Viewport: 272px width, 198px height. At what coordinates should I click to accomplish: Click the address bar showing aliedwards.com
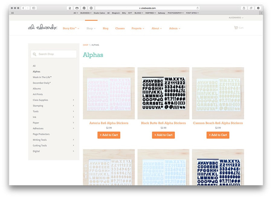coord(147,8)
